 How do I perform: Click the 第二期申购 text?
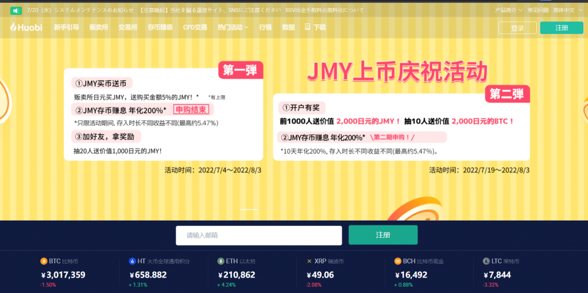392,137
